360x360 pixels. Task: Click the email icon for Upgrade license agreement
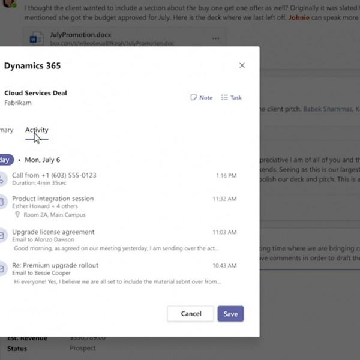(x=3, y=235)
